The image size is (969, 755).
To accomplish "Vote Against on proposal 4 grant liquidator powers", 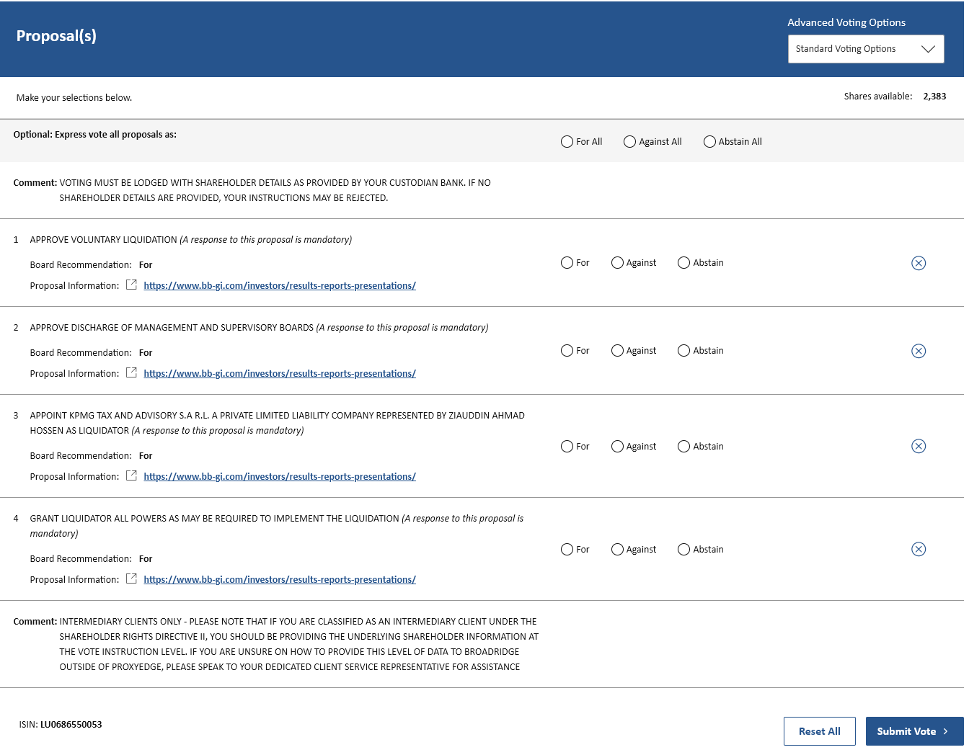I will 617,550.
